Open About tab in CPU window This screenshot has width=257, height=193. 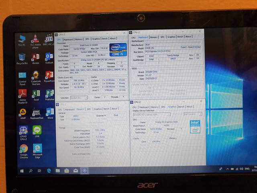(x=113, y=39)
